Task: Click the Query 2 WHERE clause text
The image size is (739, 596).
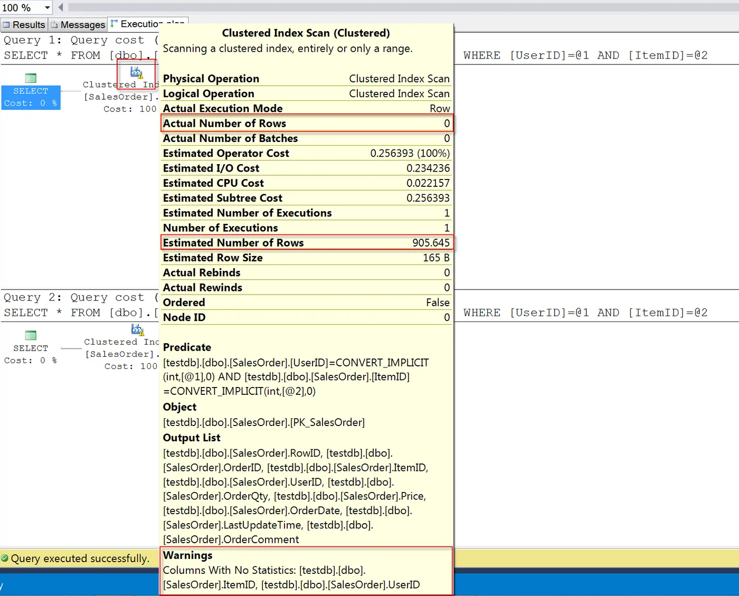Action: click(x=585, y=313)
